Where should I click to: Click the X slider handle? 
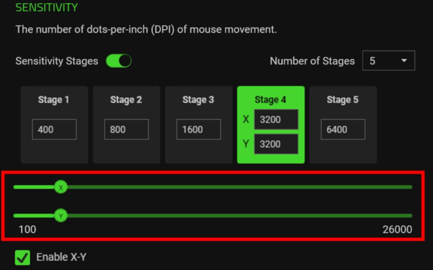click(61, 187)
